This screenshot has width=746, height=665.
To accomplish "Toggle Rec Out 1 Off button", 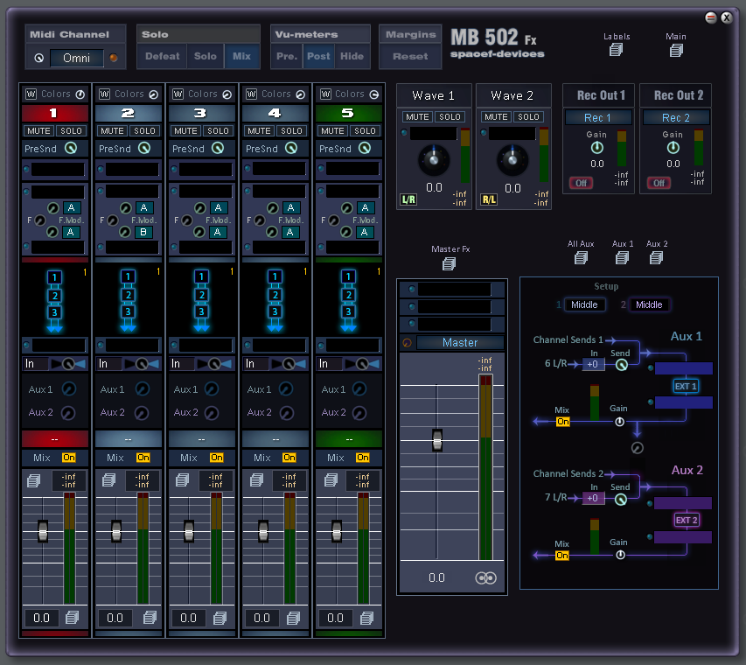I will click(x=581, y=183).
